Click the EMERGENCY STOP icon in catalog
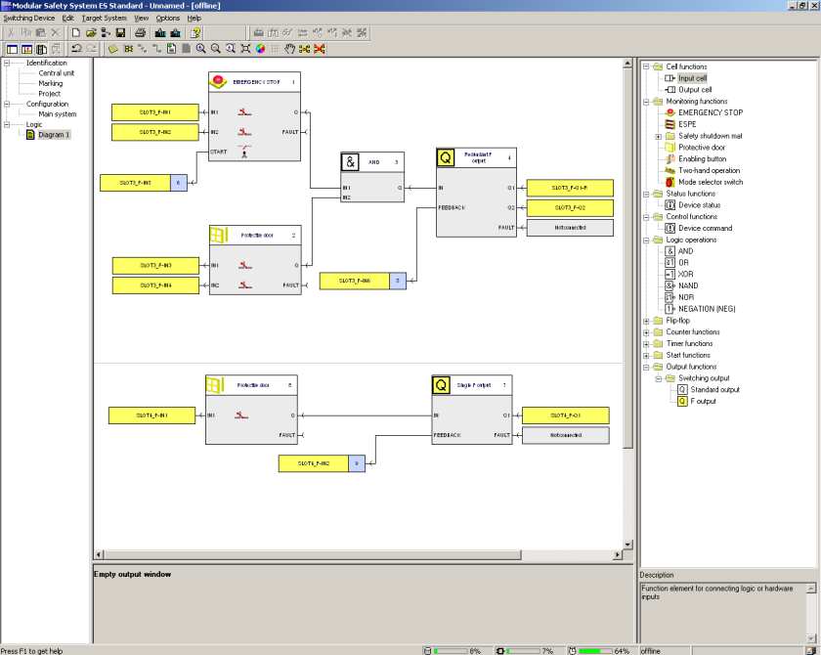The width and height of the screenshot is (821, 655). 670,112
